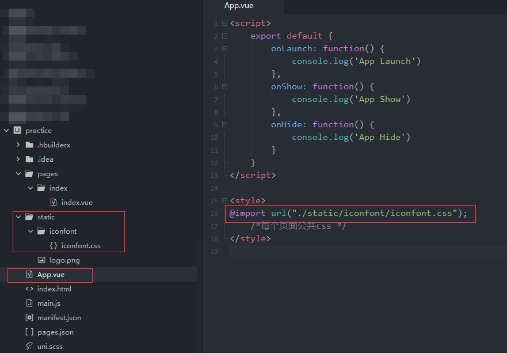507x353 pixels.
Task: Click the closing </script> tag
Action: click(x=253, y=176)
